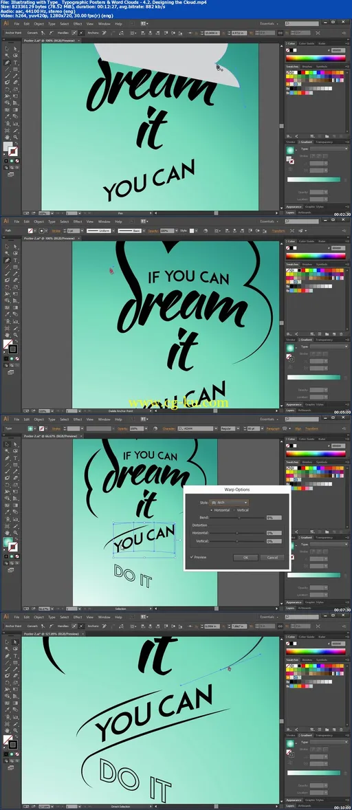The height and width of the screenshot is (810, 352).
Task: Select the Type tool in the 00:02:30 frame
Action: coord(16,63)
